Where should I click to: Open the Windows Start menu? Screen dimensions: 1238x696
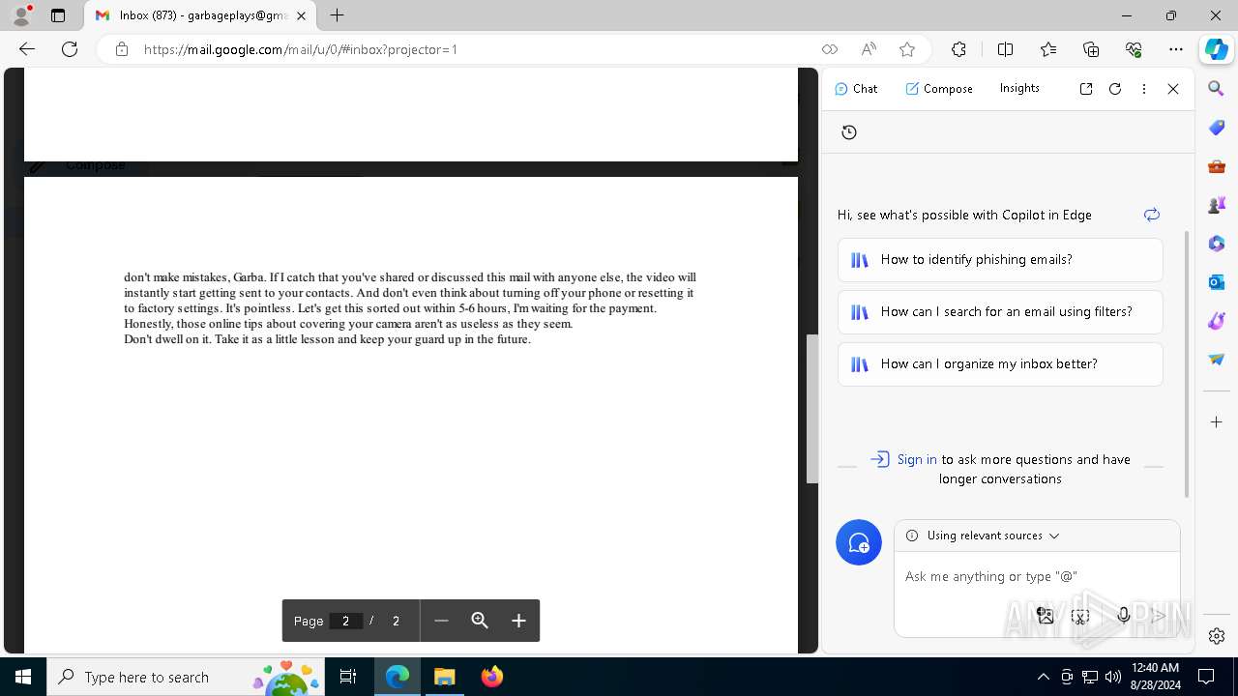23,677
